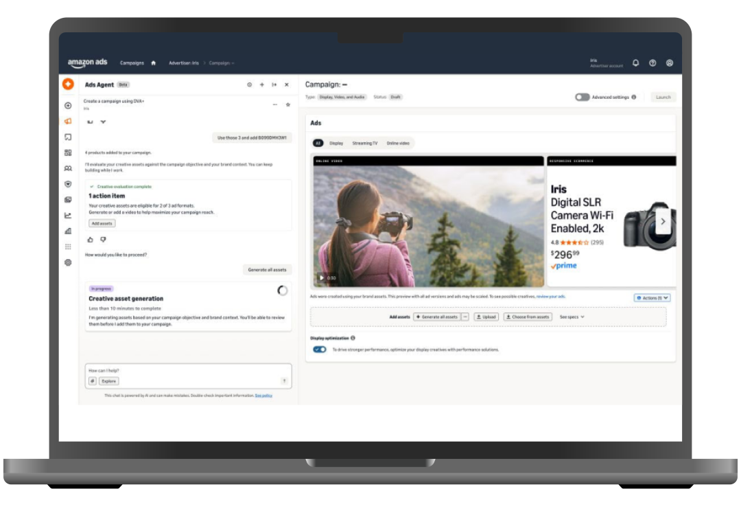The width and height of the screenshot is (741, 509).
Task: Open the Campaigns menu in header
Action: [x=132, y=63]
